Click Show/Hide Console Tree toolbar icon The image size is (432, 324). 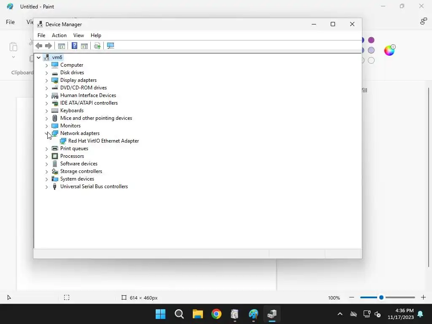(62, 46)
